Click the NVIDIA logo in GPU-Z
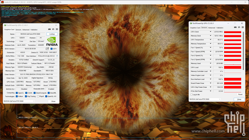Image resolution: width=249 pixels, height=140 pixels. [52, 41]
